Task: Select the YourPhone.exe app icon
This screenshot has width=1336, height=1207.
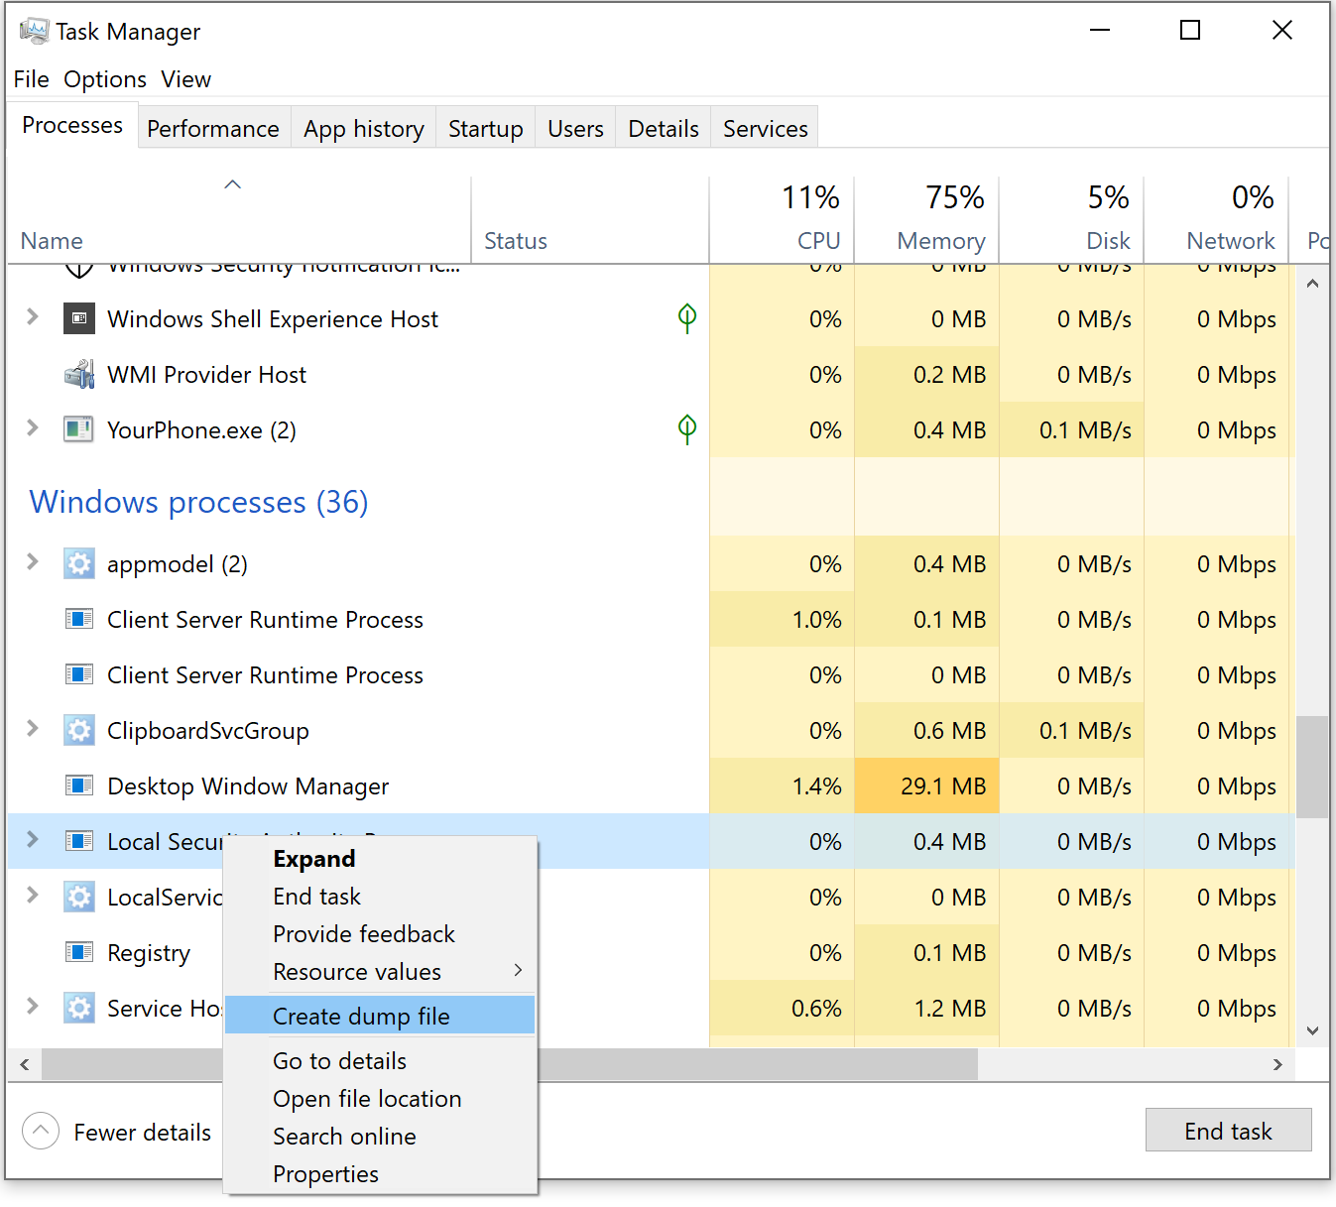Action: pos(79,429)
